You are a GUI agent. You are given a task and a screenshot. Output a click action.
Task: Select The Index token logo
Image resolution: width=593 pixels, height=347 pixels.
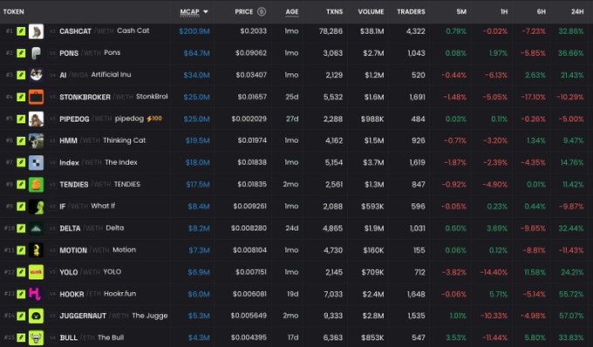point(36,162)
